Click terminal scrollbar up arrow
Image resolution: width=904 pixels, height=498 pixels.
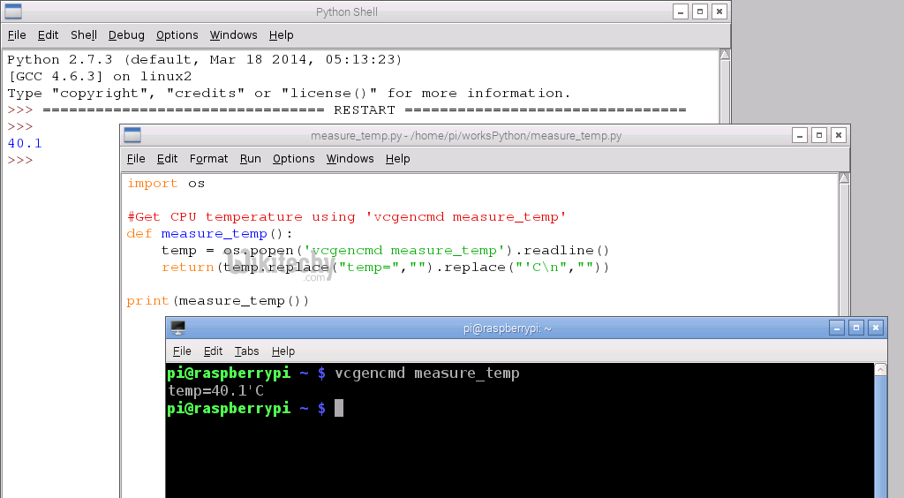coord(880,370)
